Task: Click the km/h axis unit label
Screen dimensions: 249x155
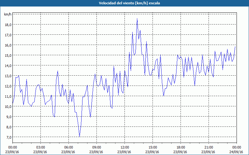Action: (7, 15)
